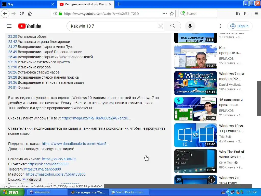Open the mastodon.social/@dan55800 link
This screenshot has height=196, width=261.
pos(56,174)
